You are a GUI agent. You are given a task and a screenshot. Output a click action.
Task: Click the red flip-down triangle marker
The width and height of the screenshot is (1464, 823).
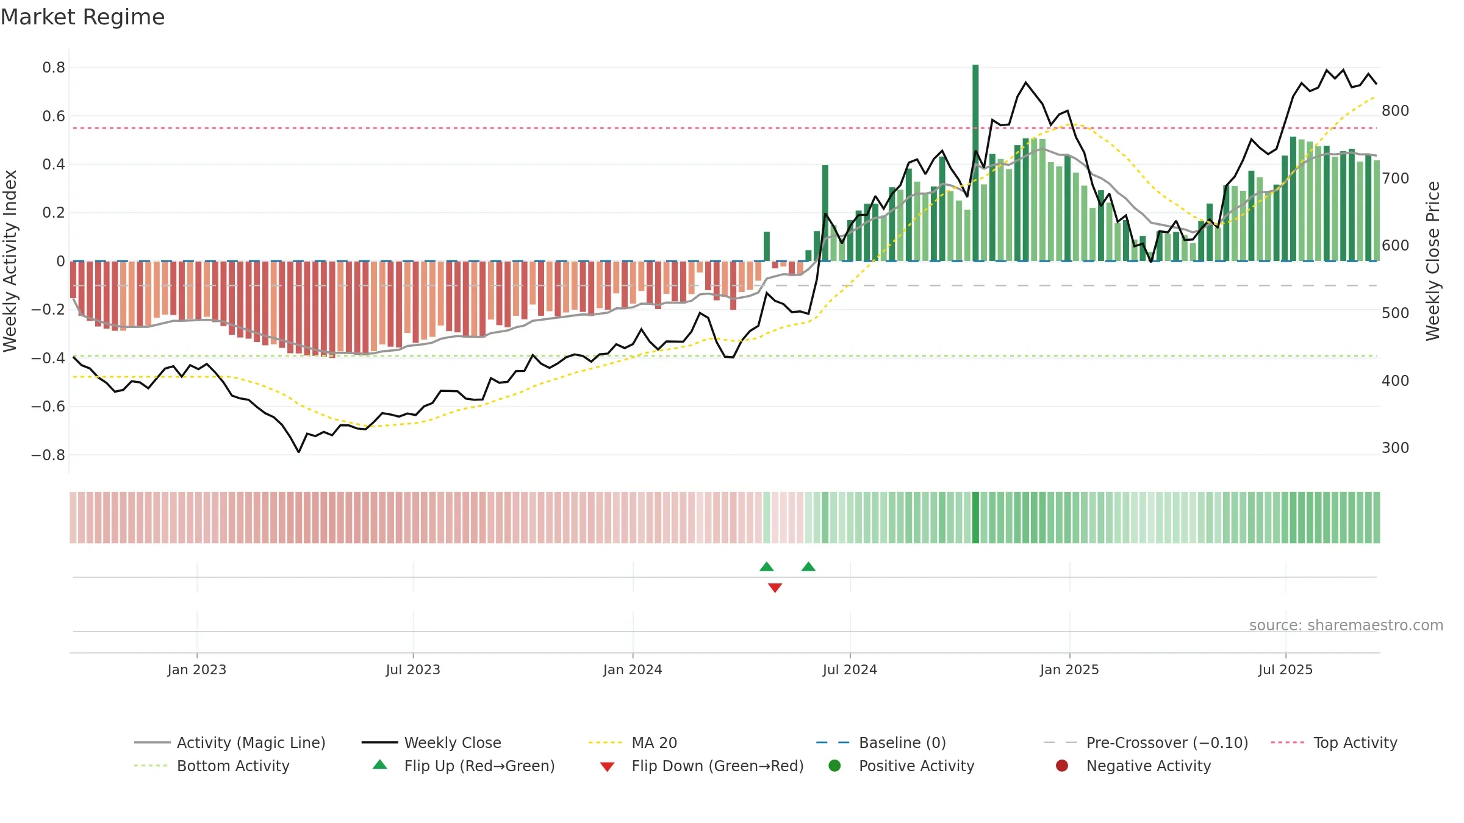[775, 588]
